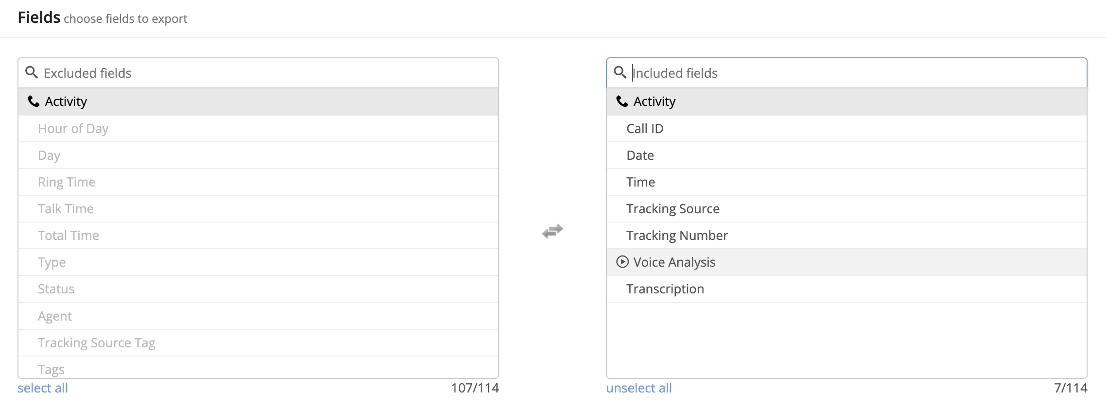1107x409 pixels.
Task: Click the Voice Analysis play circle icon
Action: point(622,262)
